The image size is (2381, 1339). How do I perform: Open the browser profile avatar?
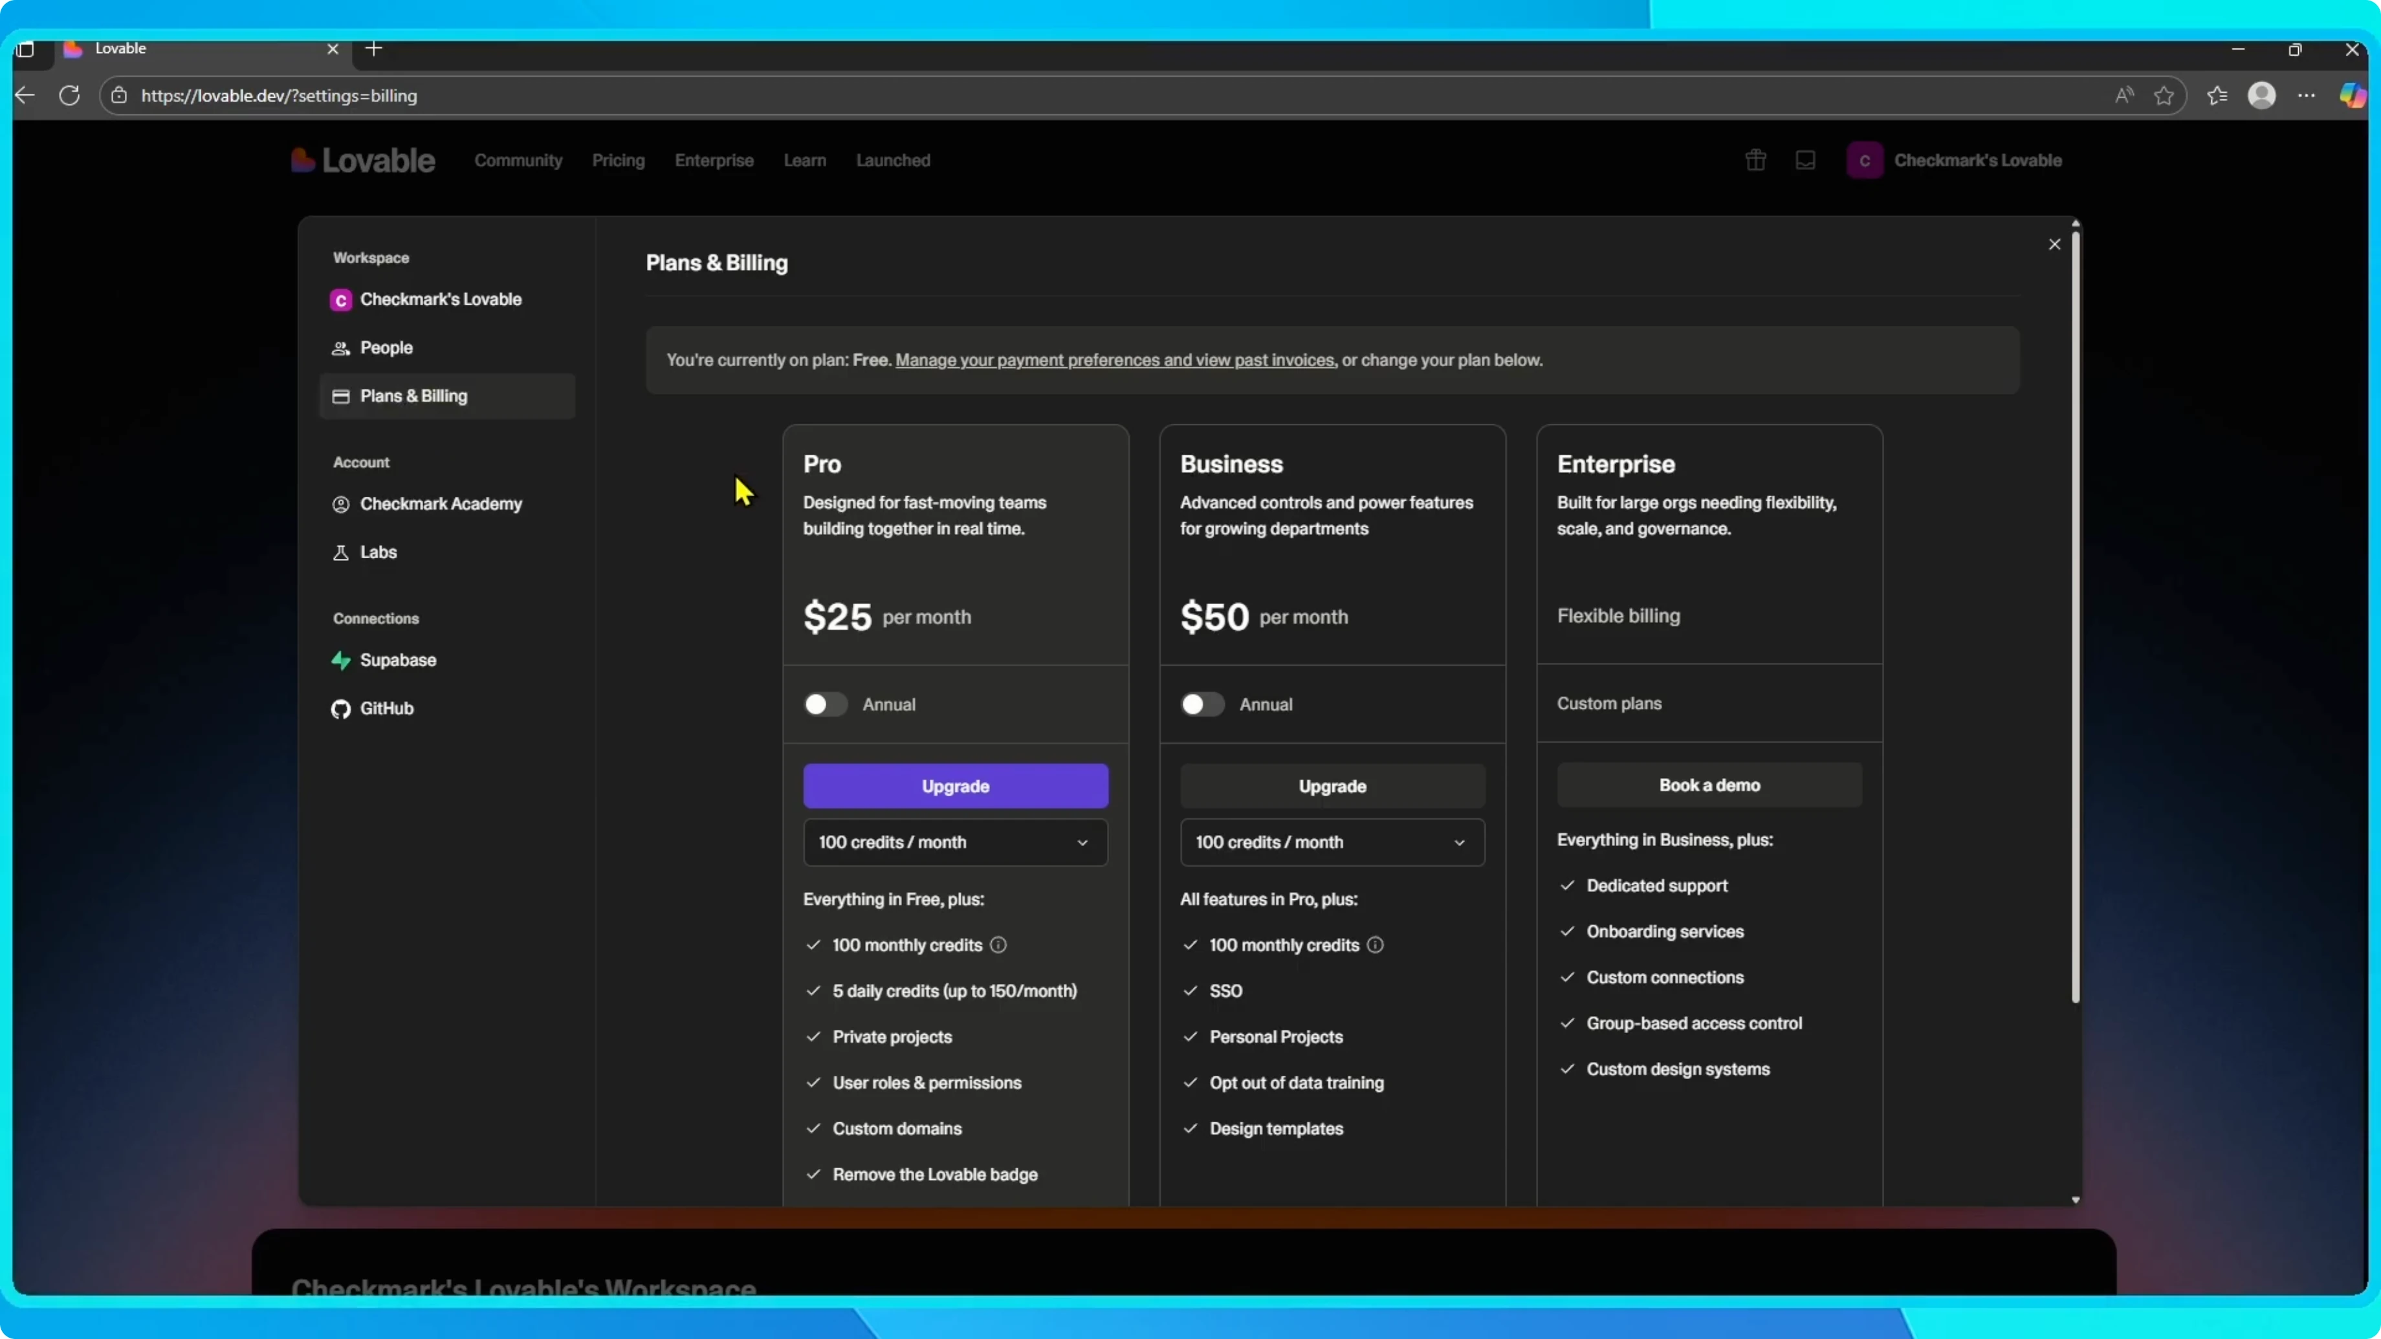pyautogui.click(x=2261, y=95)
